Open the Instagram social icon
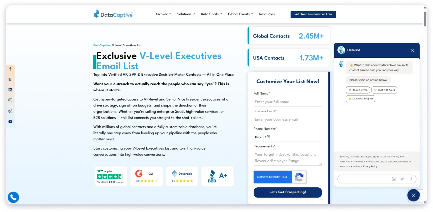Viewport: 433px width, 212px height. click(10, 100)
